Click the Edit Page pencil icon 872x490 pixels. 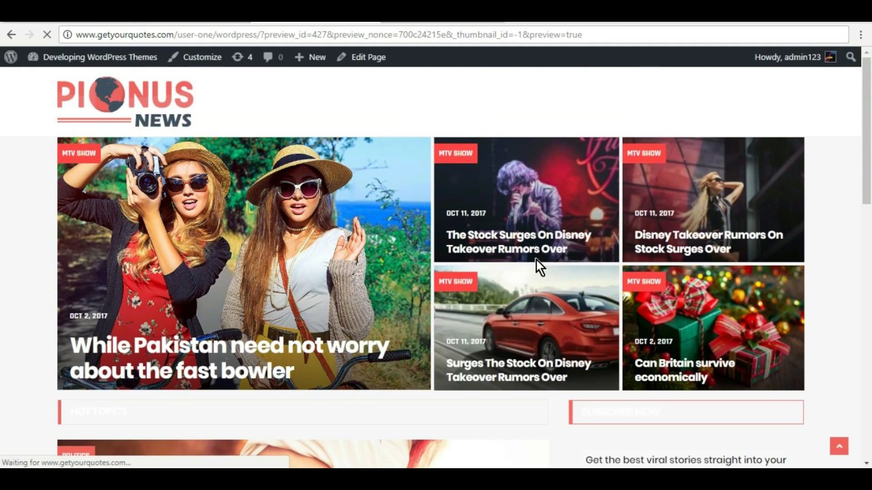coord(341,57)
